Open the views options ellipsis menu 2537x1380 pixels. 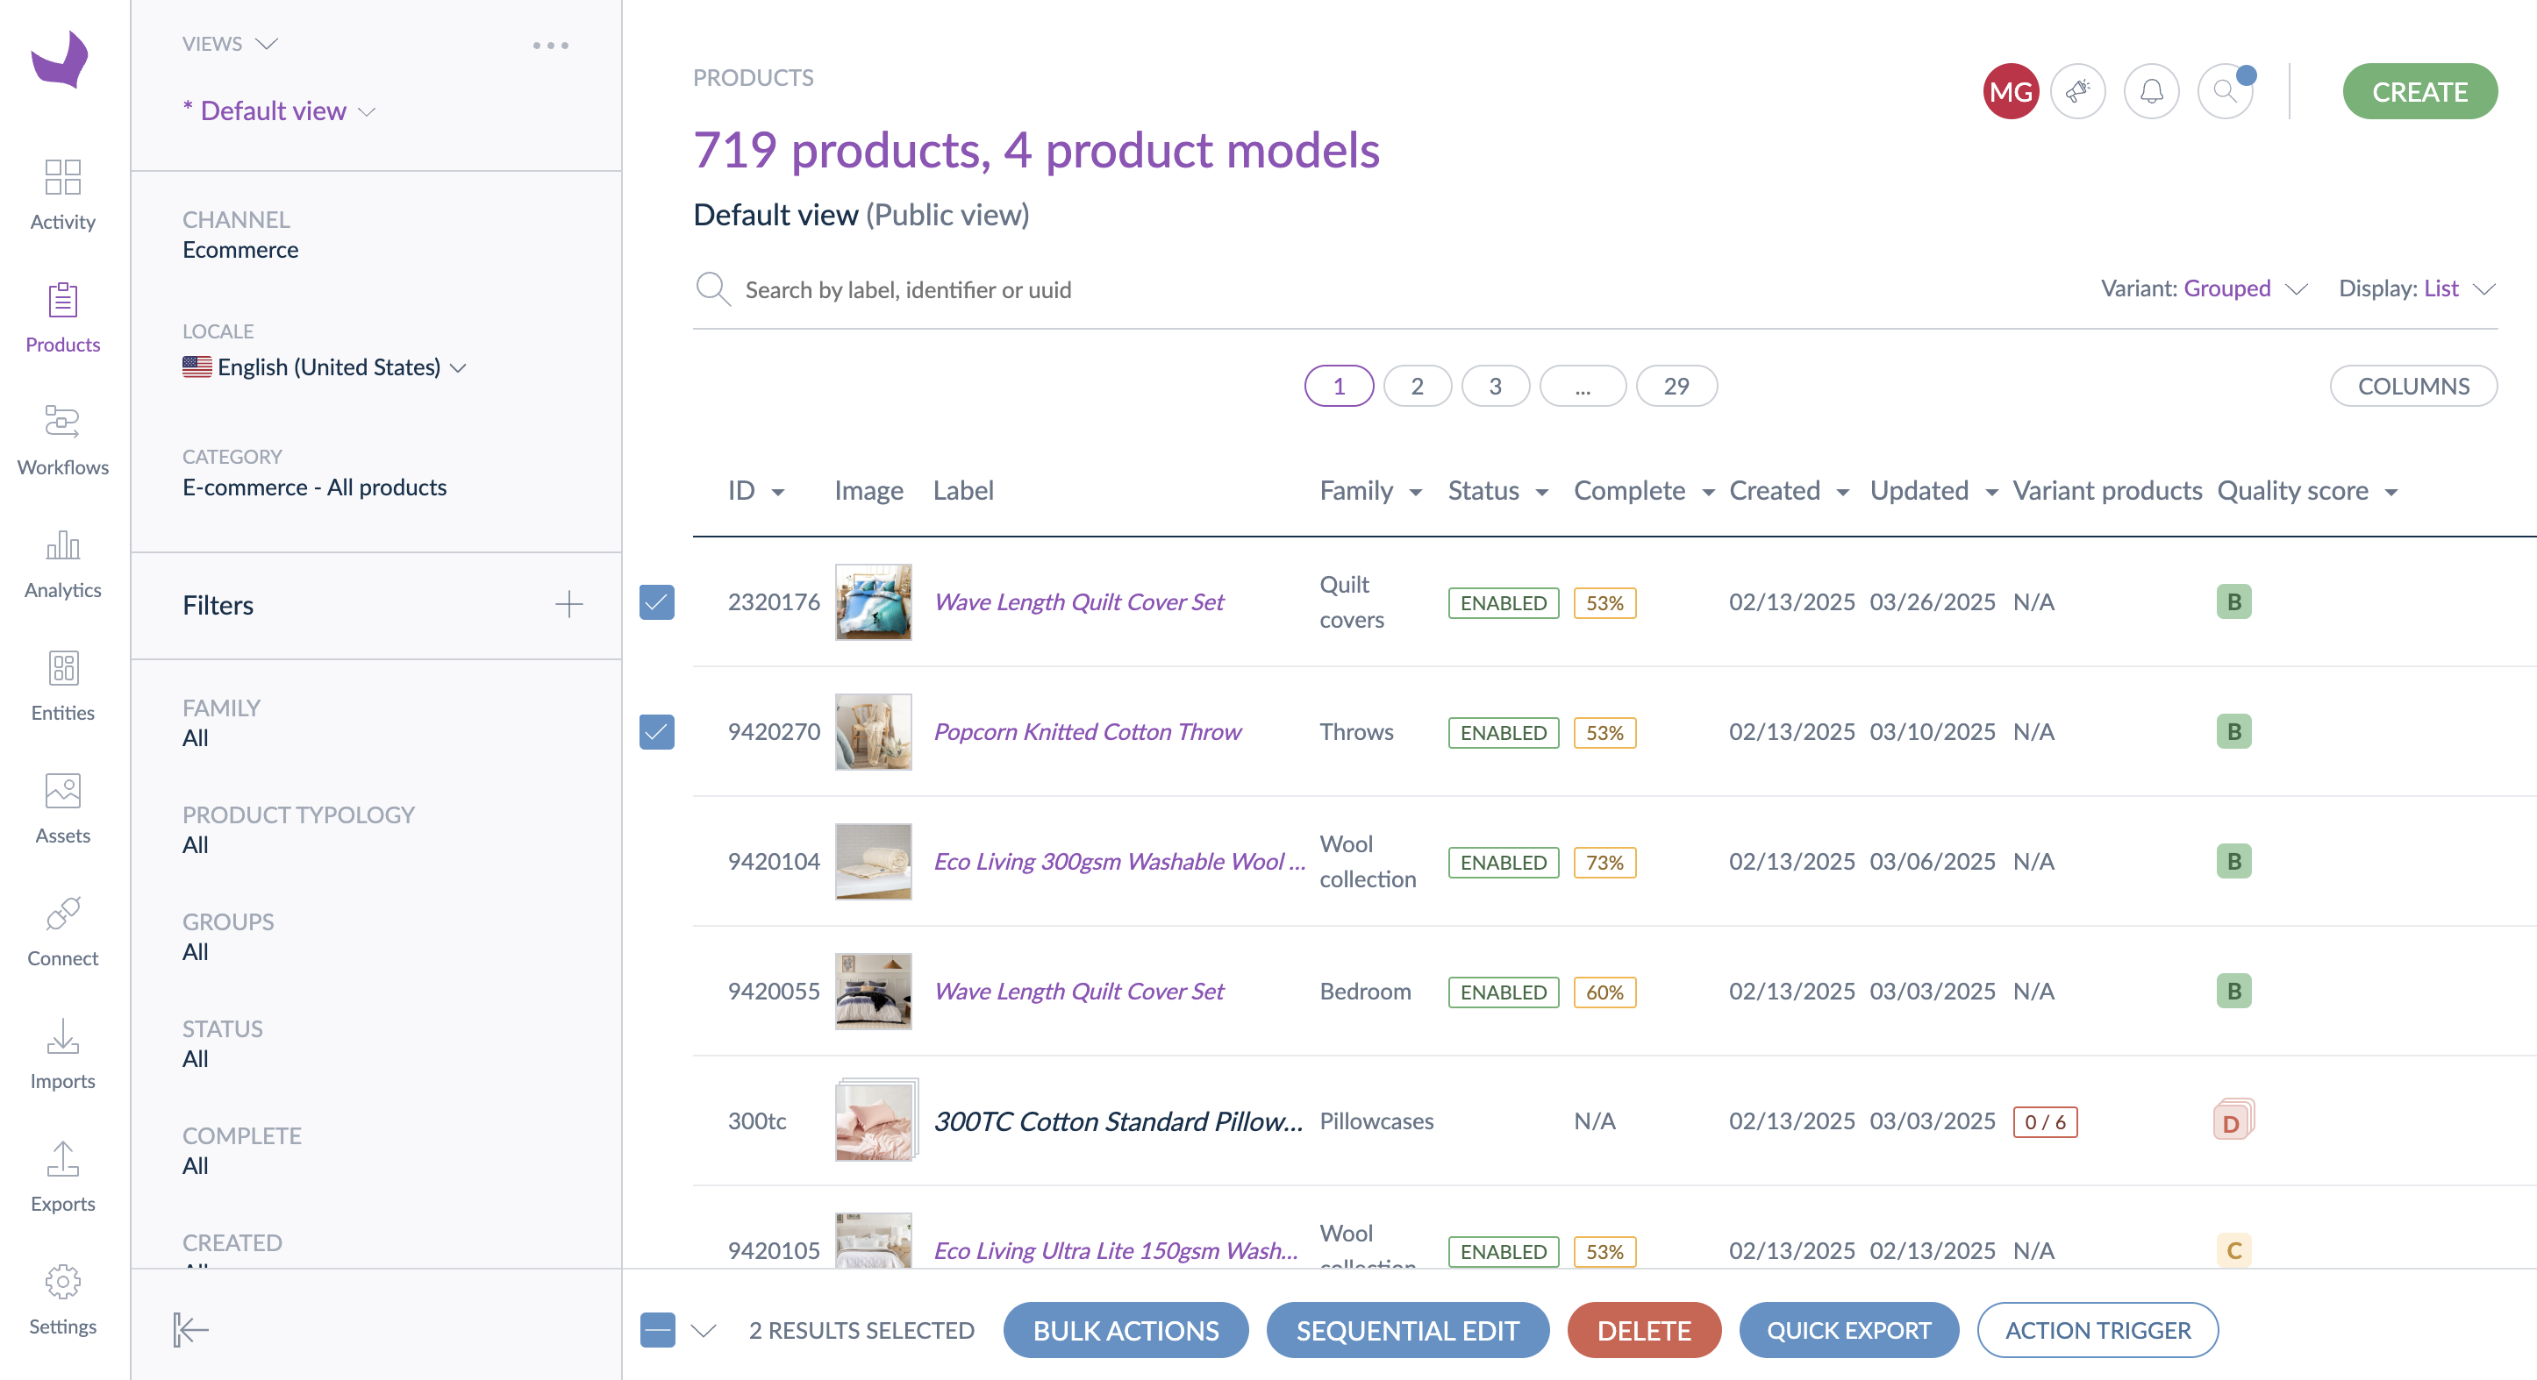pyautogui.click(x=551, y=46)
